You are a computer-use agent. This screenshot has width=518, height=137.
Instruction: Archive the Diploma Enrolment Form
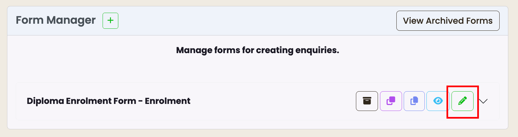point(367,101)
